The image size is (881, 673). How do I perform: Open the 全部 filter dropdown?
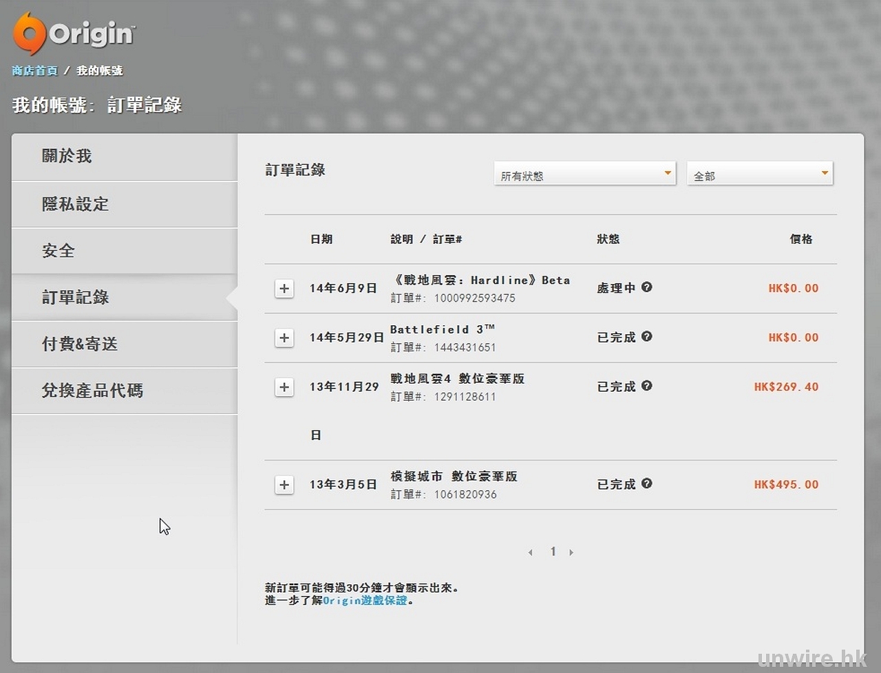[760, 174]
